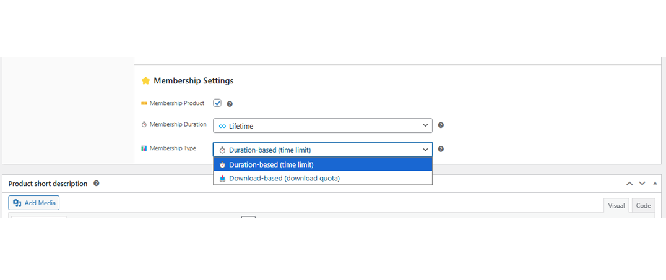Click the chart icon beside Membership Type label
This screenshot has width=666, height=280.
(144, 148)
